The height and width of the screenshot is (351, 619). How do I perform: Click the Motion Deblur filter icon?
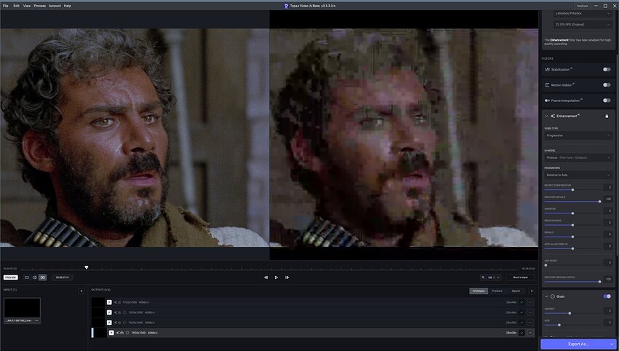(547, 85)
